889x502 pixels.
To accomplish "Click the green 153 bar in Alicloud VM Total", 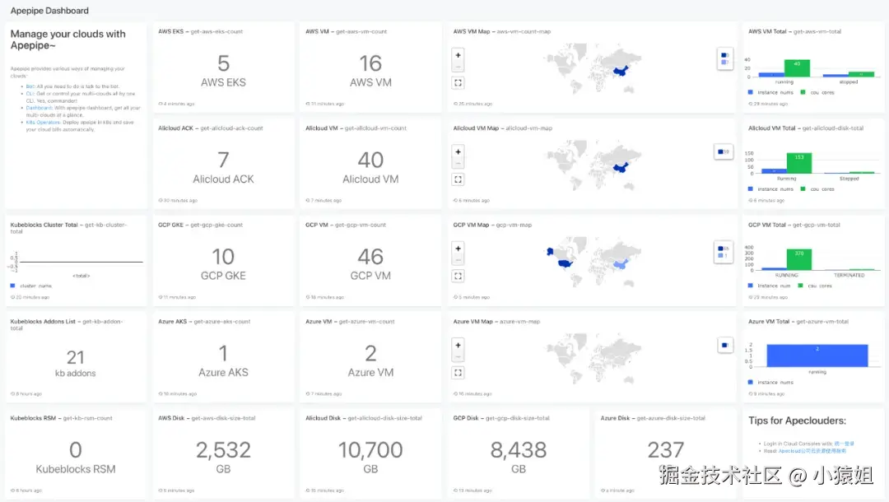I will tap(798, 163).
